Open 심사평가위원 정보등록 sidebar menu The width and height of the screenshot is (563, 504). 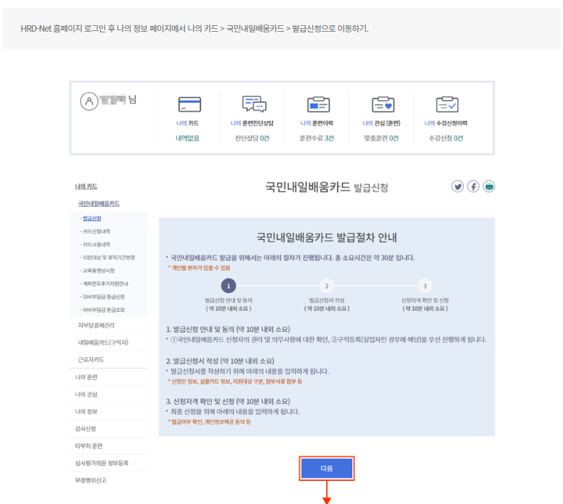point(102,464)
